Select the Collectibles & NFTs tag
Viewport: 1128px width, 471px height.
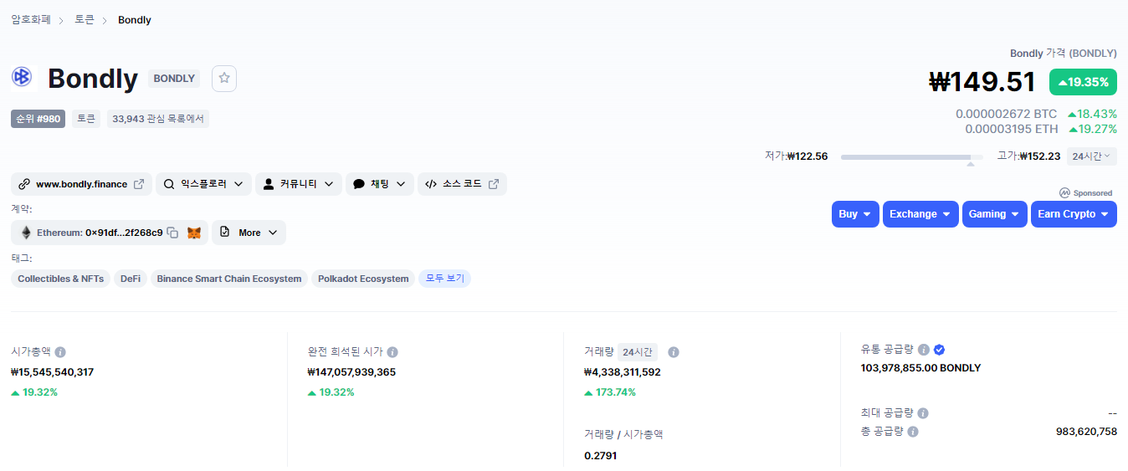coord(60,279)
